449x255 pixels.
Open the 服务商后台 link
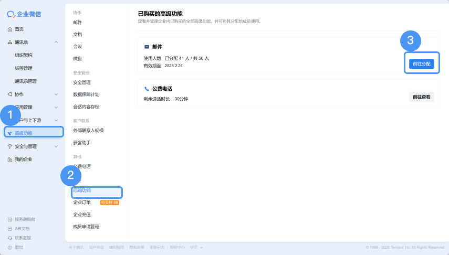click(x=25, y=219)
